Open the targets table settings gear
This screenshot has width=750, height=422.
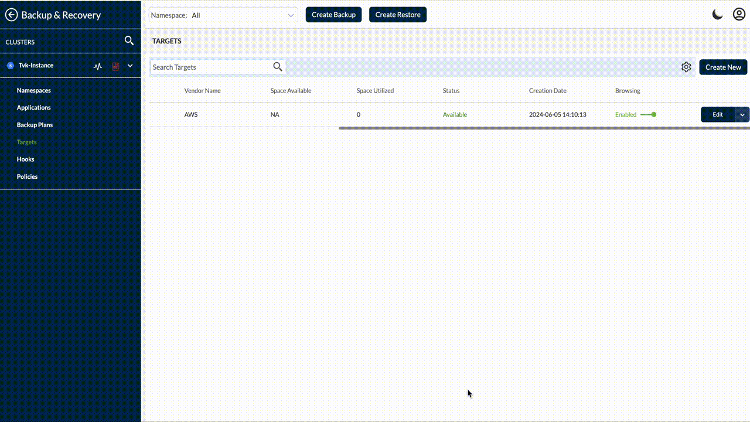coord(686,67)
